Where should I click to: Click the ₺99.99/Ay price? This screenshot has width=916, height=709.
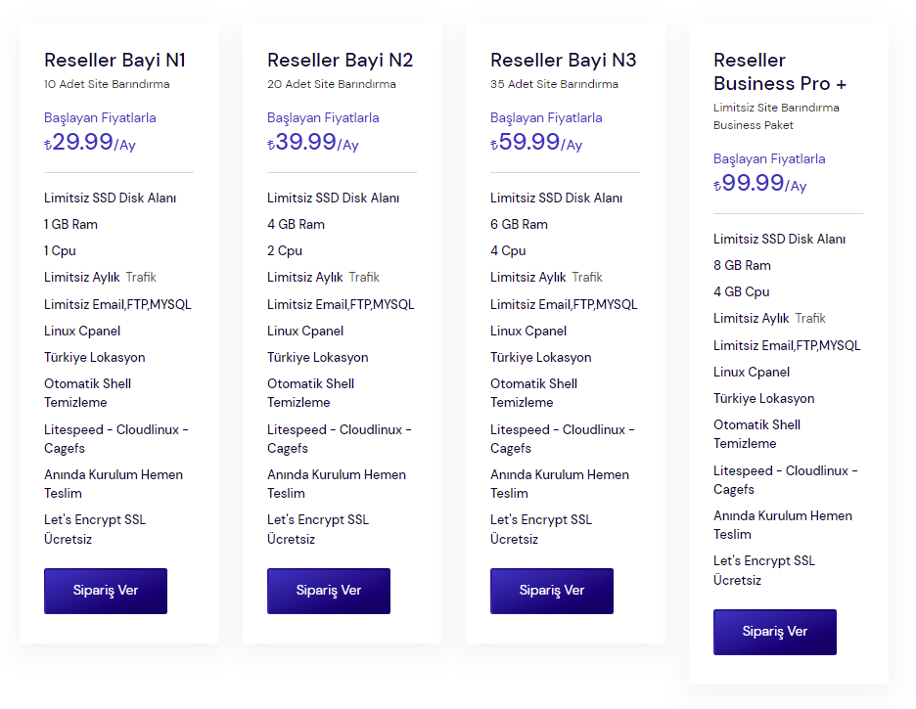click(x=760, y=183)
